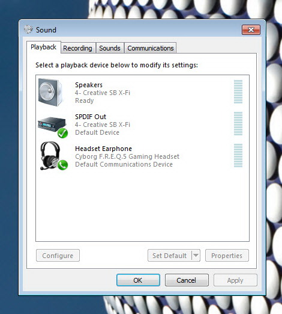Go to the Communications tab
Image resolution: width=282 pixels, height=314 pixels.
pyautogui.click(x=151, y=48)
